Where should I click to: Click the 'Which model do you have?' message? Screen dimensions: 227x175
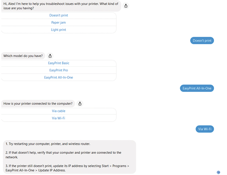(x=23, y=56)
